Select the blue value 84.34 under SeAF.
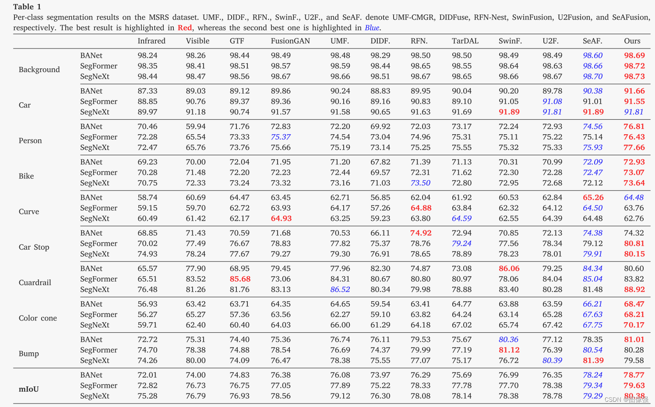This screenshot has height=407, width=655. coord(592,268)
